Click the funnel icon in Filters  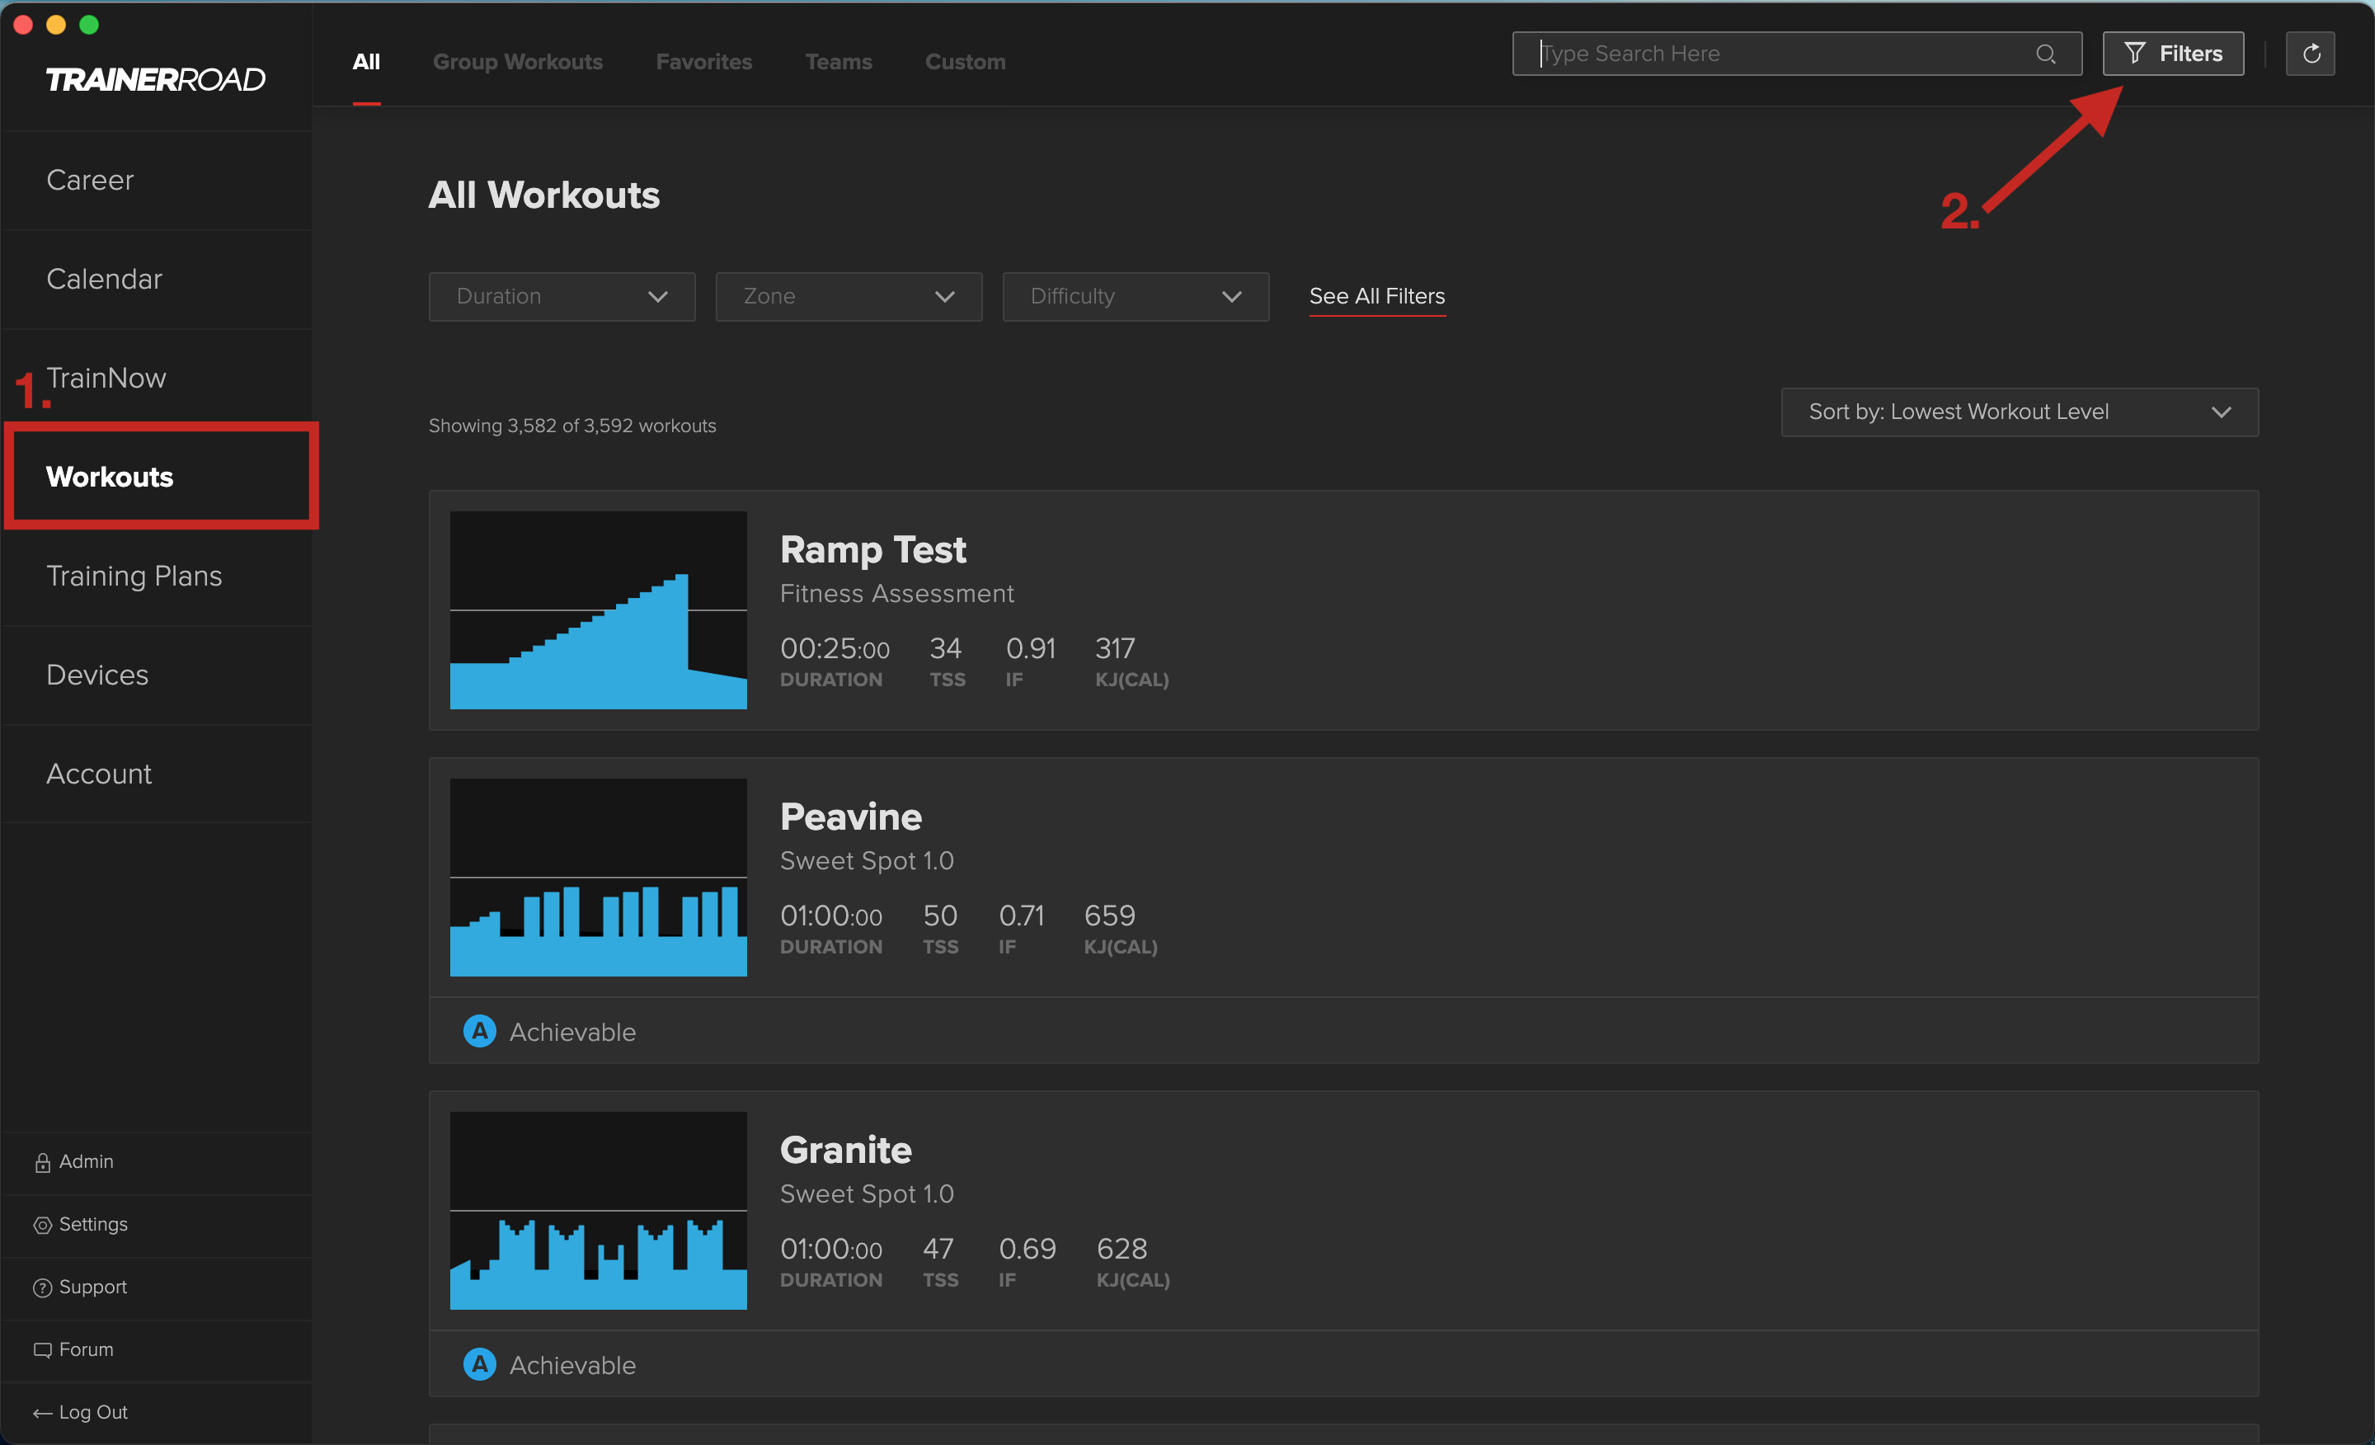click(2135, 53)
